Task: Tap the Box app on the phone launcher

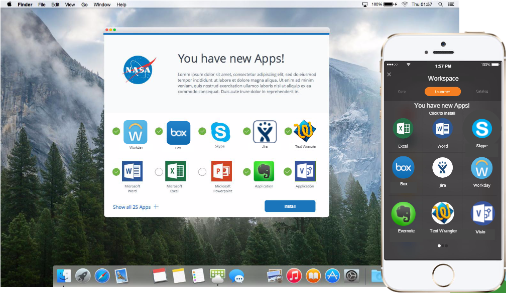Action: (404, 167)
